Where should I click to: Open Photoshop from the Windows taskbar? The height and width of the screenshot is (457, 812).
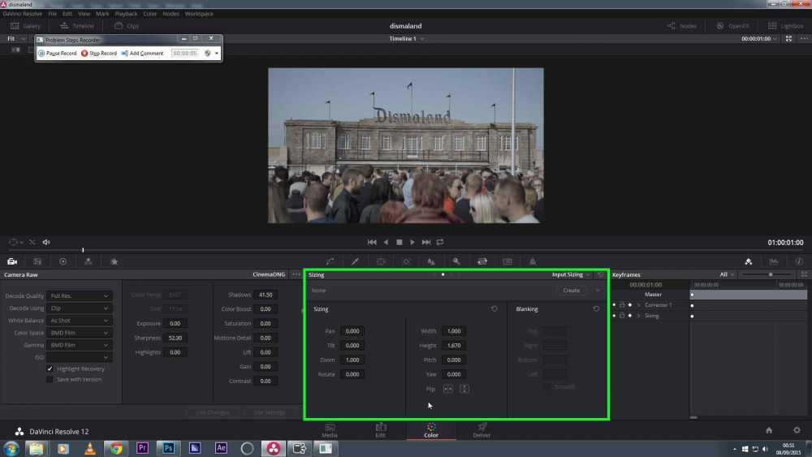pos(169,448)
